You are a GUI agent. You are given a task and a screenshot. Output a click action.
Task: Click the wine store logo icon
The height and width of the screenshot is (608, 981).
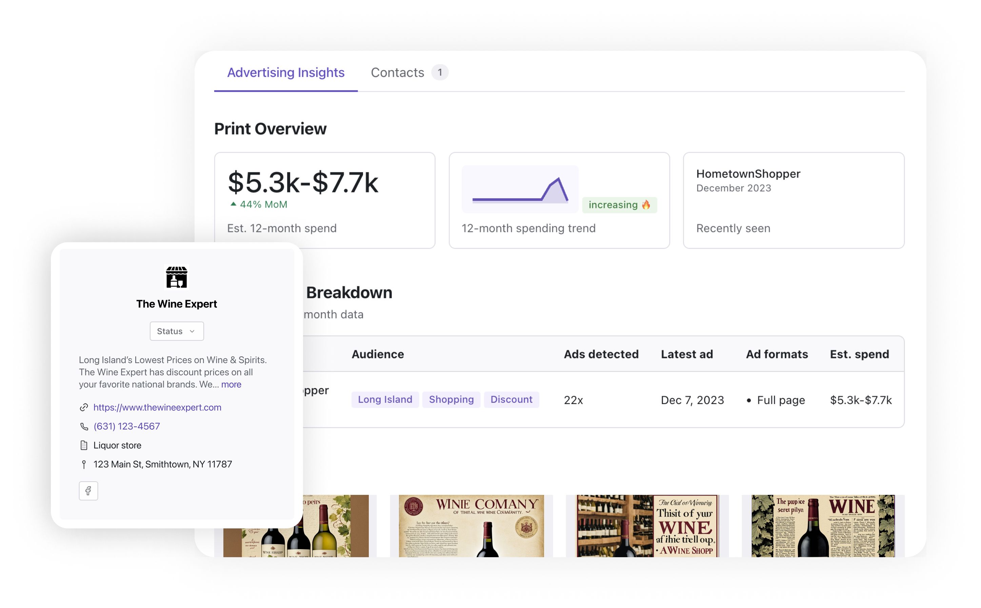coord(176,277)
